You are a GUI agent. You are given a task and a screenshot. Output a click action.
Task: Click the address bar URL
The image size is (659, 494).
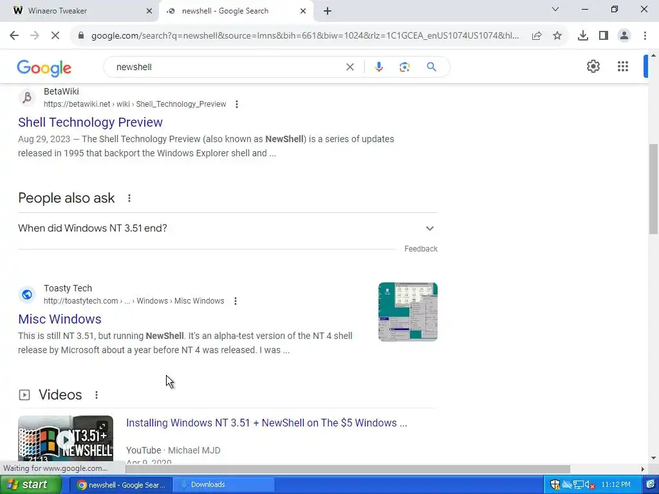pyautogui.click(x=304, y=36)
